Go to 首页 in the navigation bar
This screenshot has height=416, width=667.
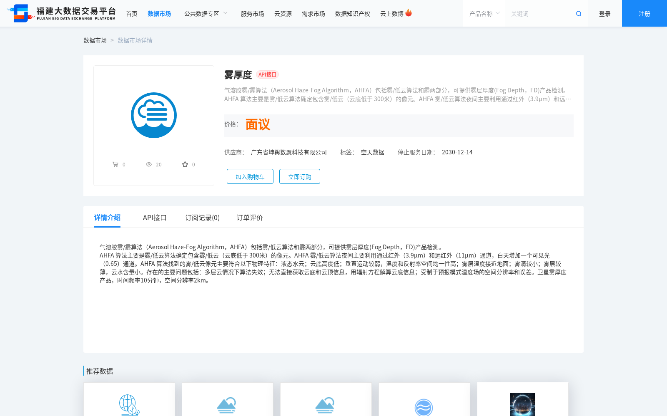[132, 14]
